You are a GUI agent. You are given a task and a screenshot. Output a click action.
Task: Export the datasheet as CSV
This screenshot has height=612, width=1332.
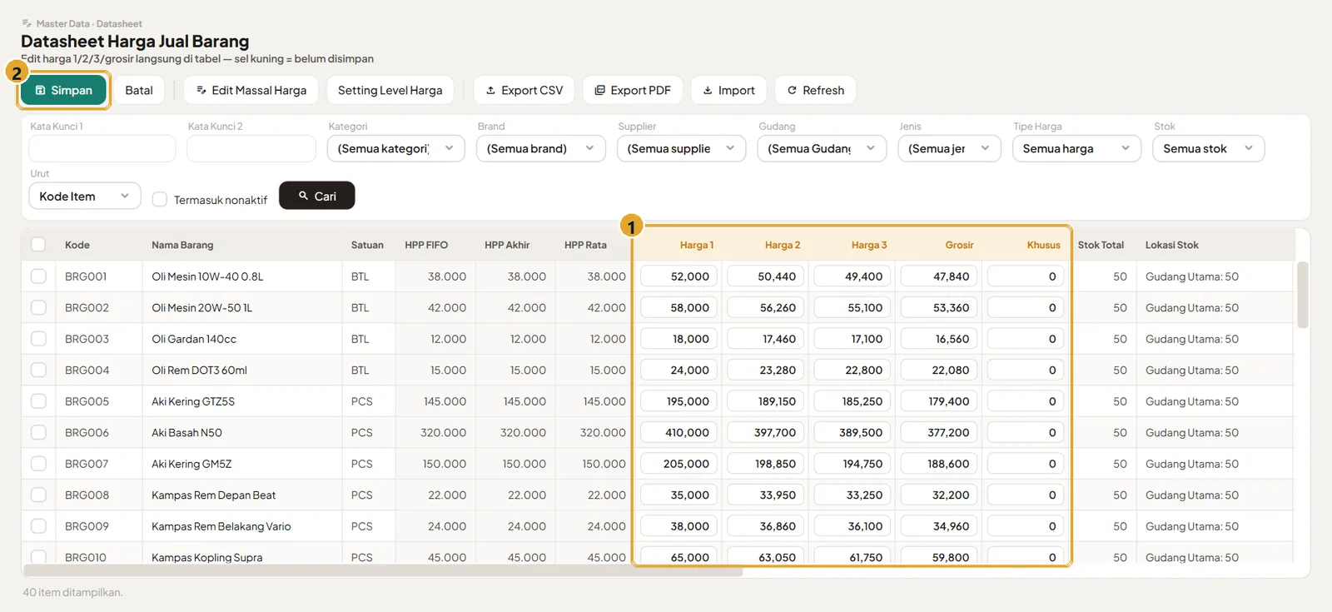[524, 90]
